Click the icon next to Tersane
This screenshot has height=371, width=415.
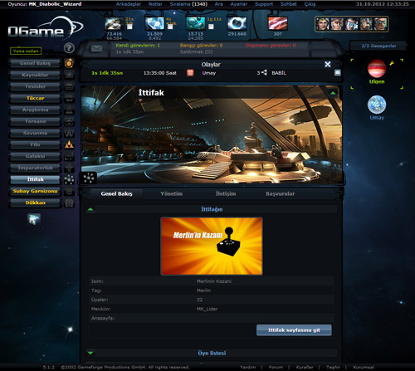(x=69, y=121)
